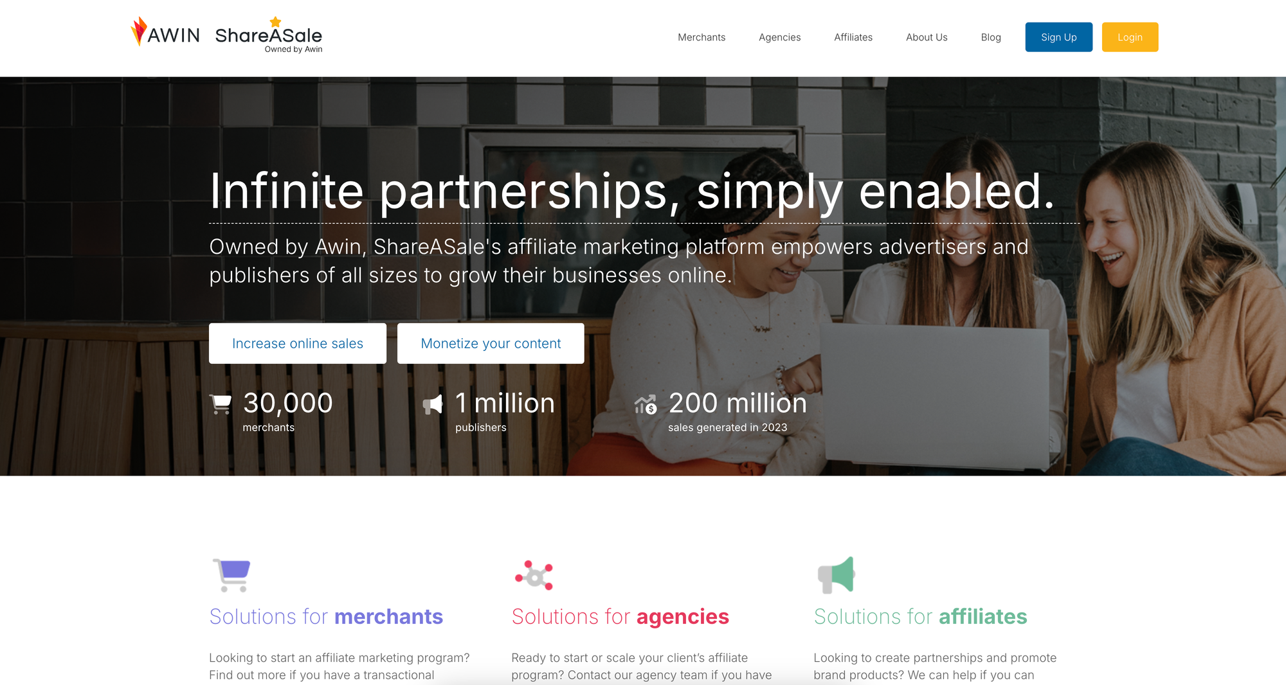The height and width of the screenshot is (685, 1286).
Task: Click the purple cart icon for merchants
Action: pyautogui.click(x=231, y=575)
